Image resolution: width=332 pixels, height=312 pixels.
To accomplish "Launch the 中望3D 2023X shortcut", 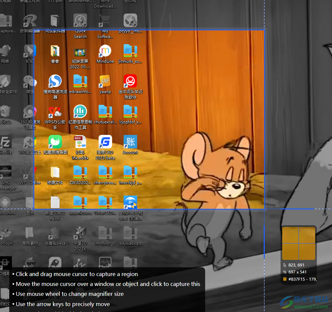I will [80, 233].
